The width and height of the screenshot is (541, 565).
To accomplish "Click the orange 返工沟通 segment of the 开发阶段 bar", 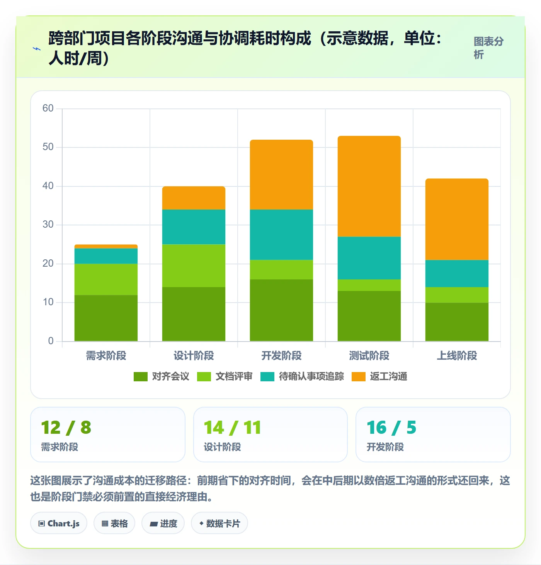I will point(281,175).
